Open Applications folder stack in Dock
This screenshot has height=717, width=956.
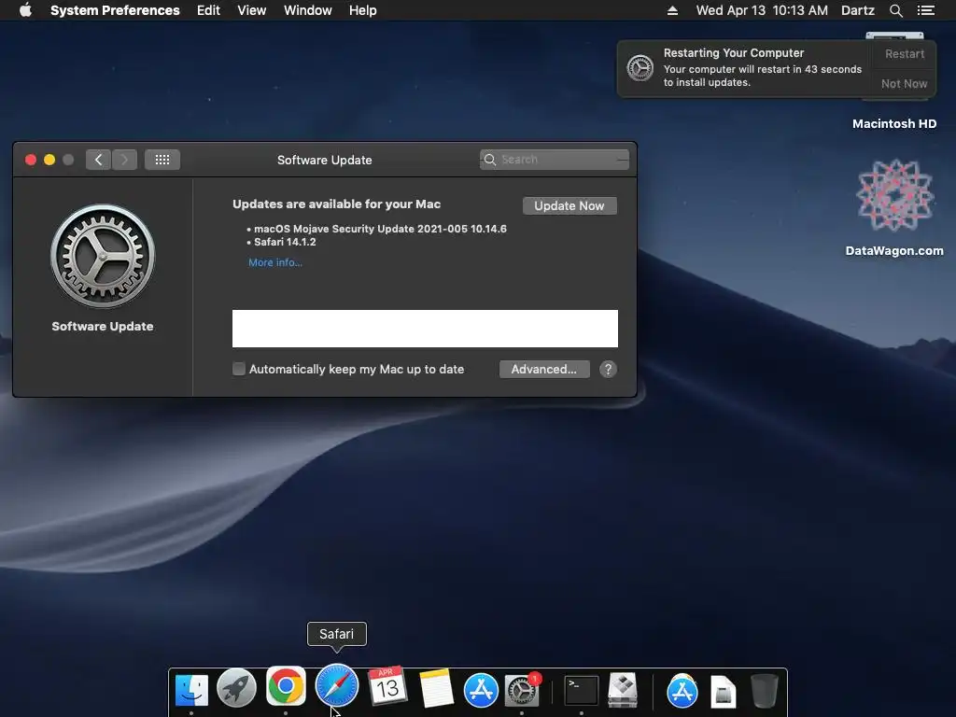(682, 691)
